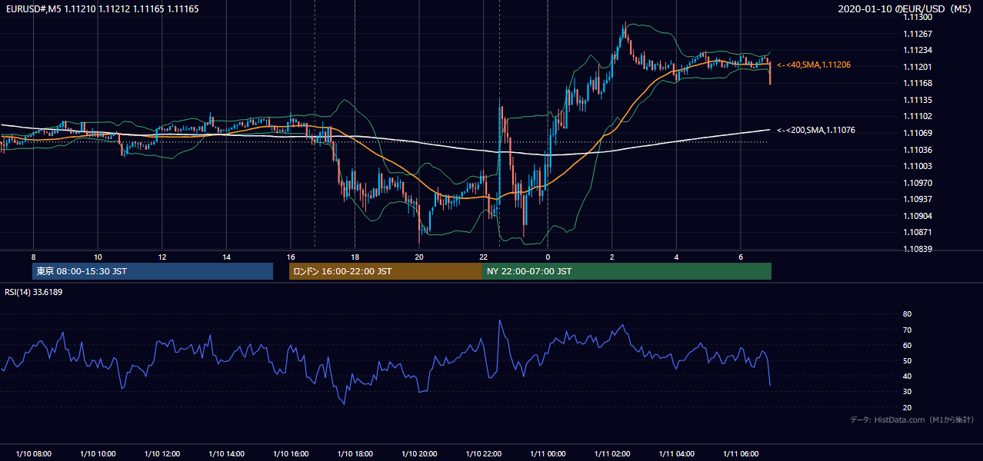Click the bottom date label 1/10 16:00

point(291,454)
